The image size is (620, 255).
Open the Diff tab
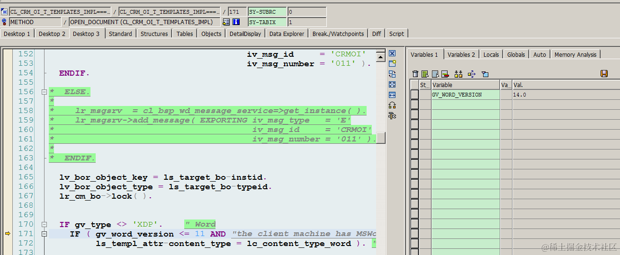tap(377, 34)
